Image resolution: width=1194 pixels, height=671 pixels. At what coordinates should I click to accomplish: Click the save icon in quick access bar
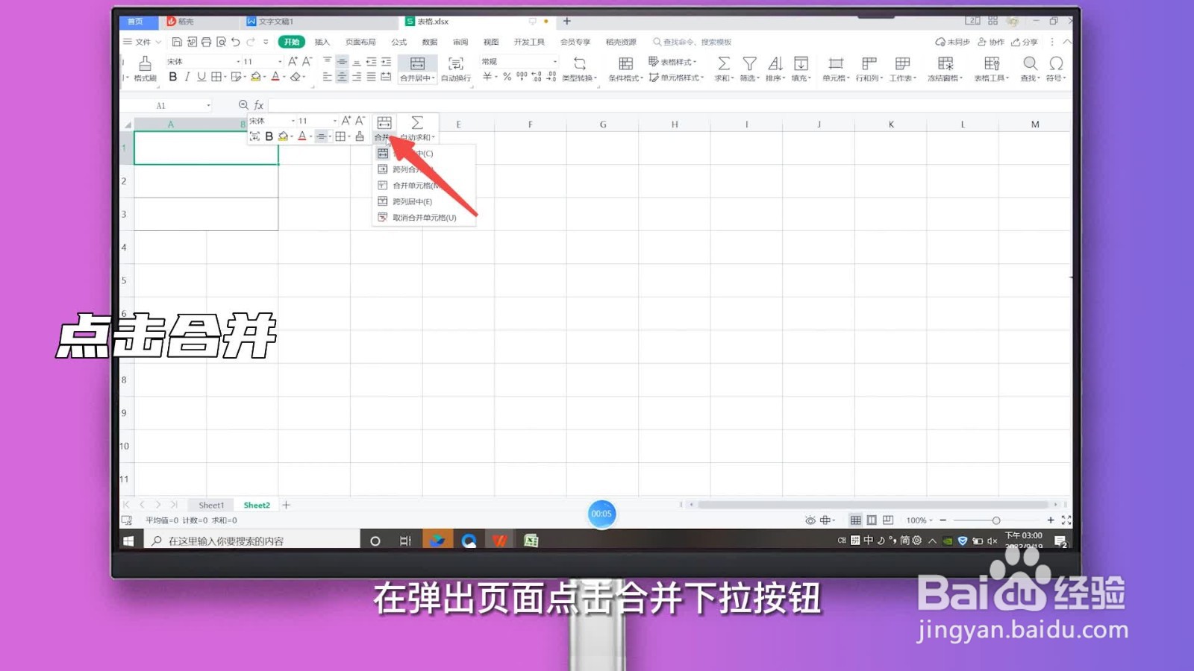pos(177,42)
